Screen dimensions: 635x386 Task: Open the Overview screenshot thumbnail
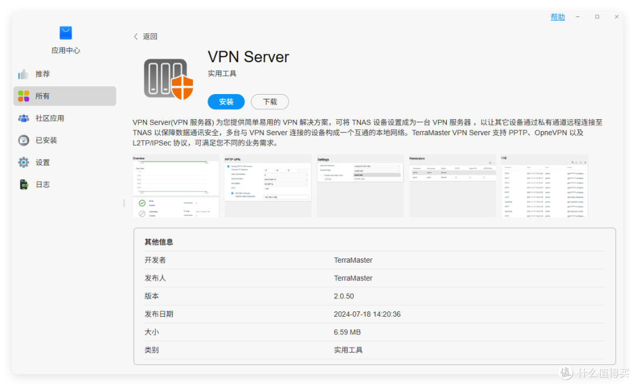click(x=176, y=186)
